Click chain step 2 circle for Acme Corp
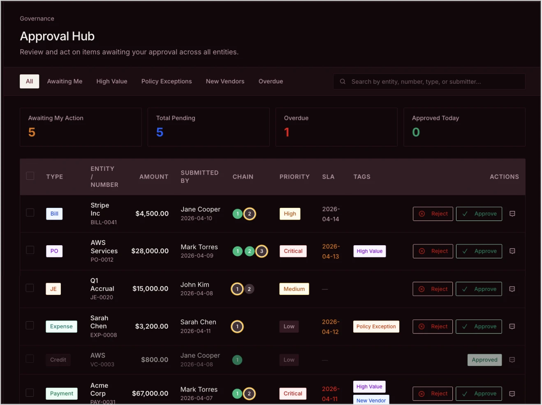Screen dimensions: 542x405 [x=249, y=393]
